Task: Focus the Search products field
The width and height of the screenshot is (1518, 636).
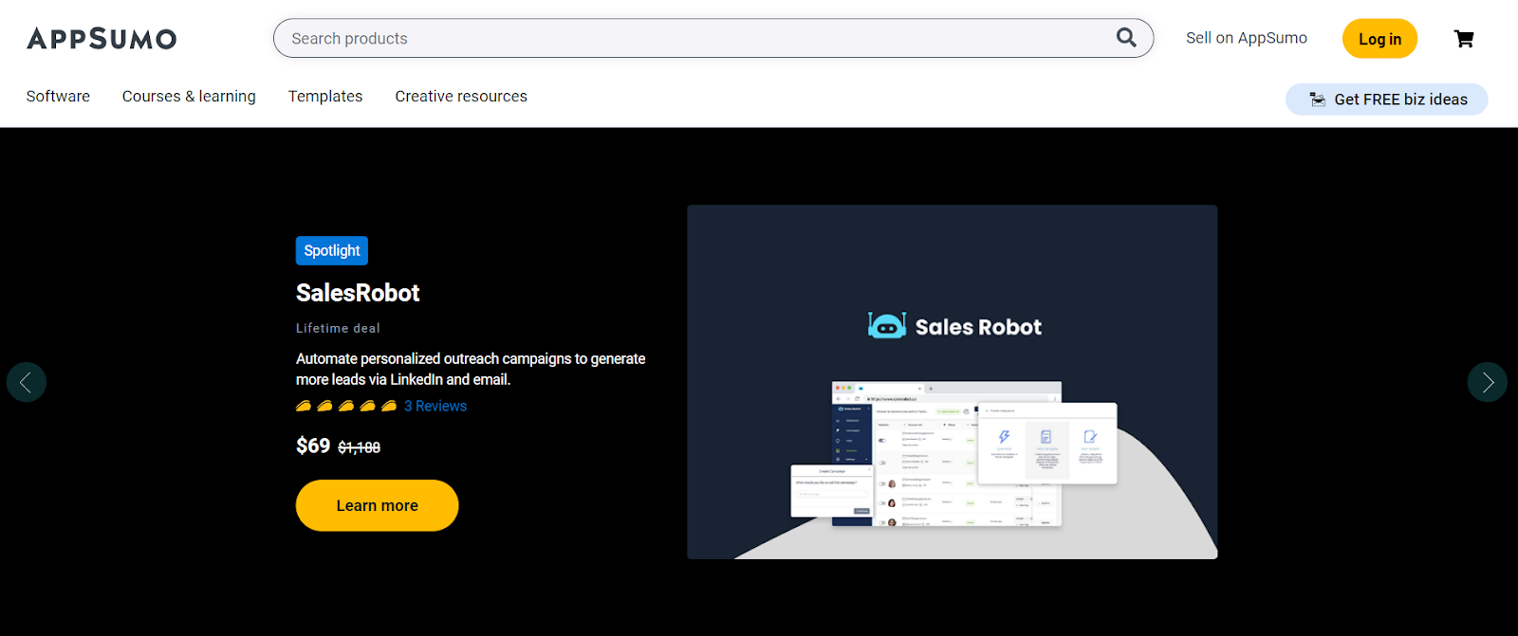Action: coord(693,39)
